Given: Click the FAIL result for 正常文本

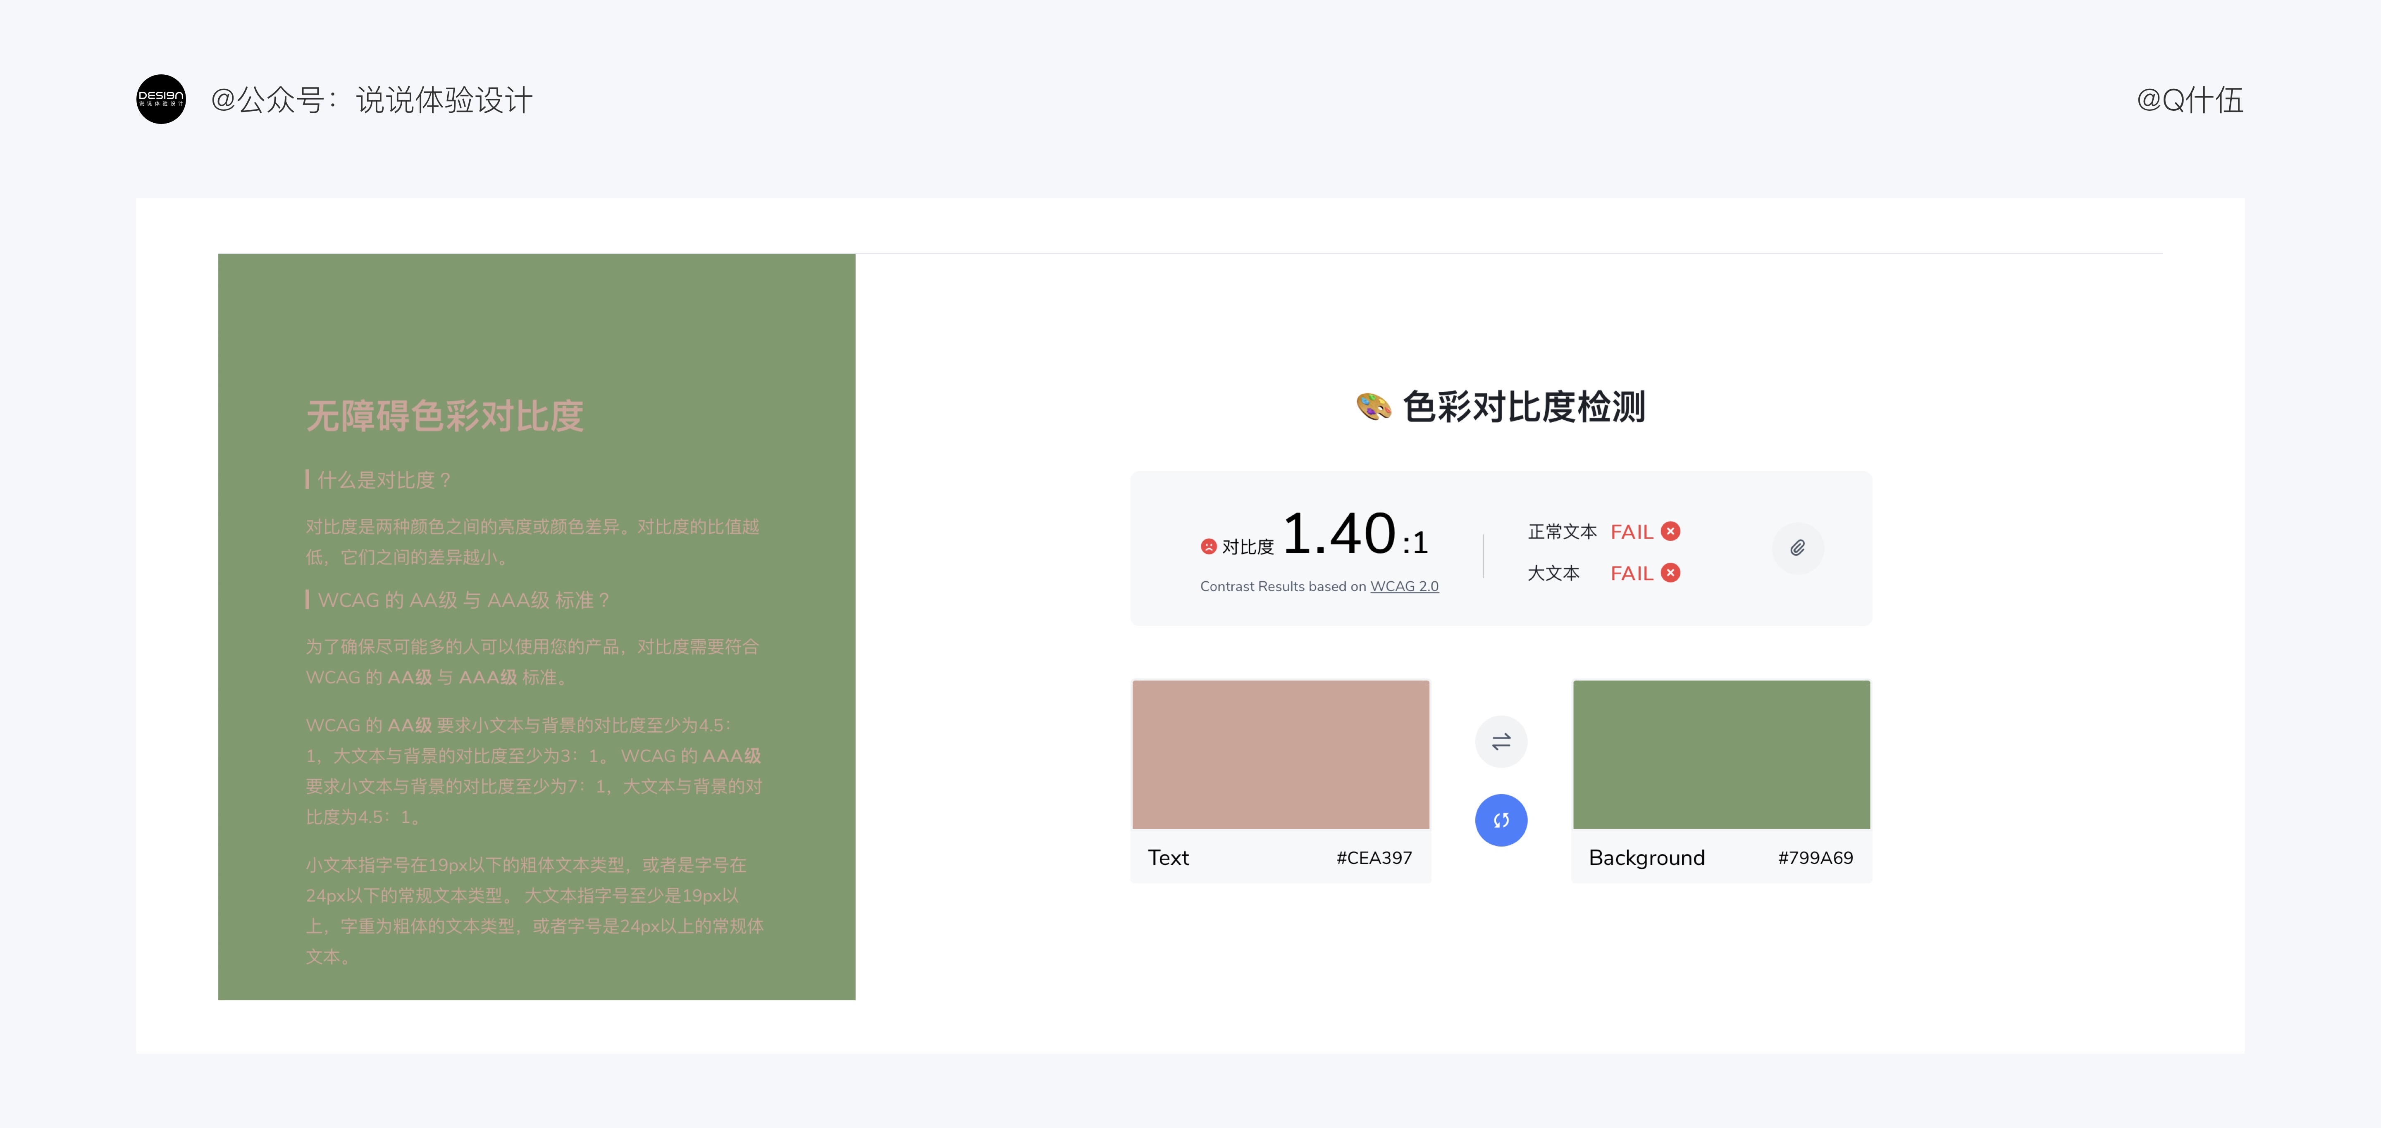Looking at the screenshot, I should [1632, 532].
